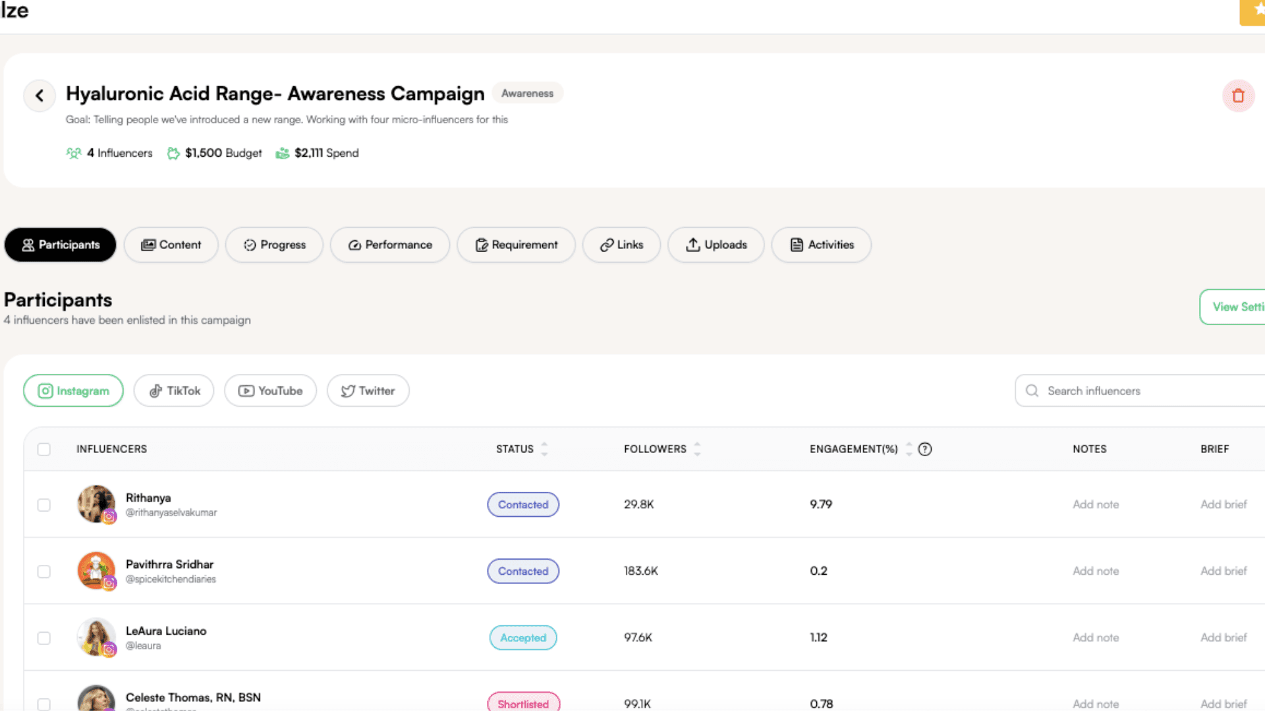Check the box for Rithanya
Viewport: 1265px width, 711px height.
tap(44, 505)
